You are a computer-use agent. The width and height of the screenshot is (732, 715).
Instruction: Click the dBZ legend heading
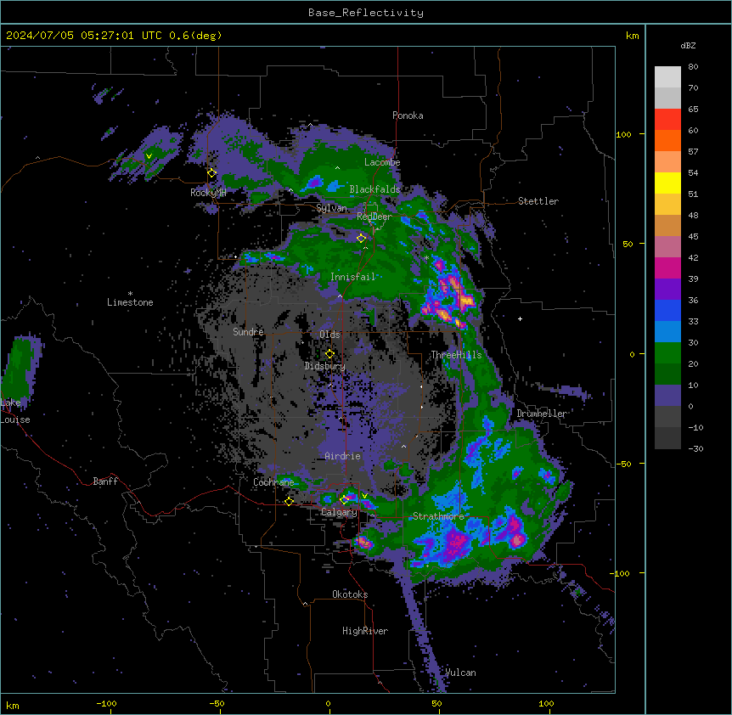688,46
